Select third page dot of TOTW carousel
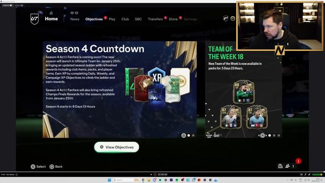The height and width of the screenshot is (183, 325). (279, 136)
